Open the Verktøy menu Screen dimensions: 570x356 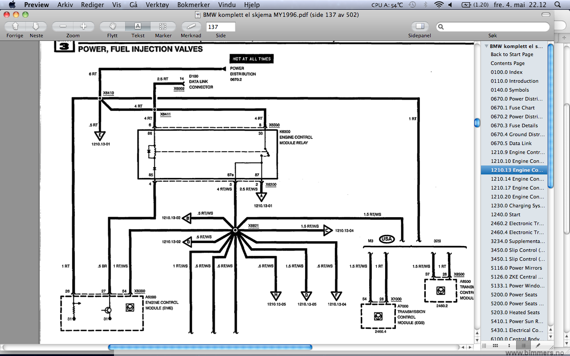click(x=157, y=5)
